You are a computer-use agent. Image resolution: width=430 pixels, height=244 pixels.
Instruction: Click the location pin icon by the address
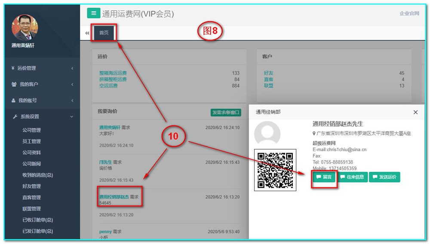[x=314, y=133]
